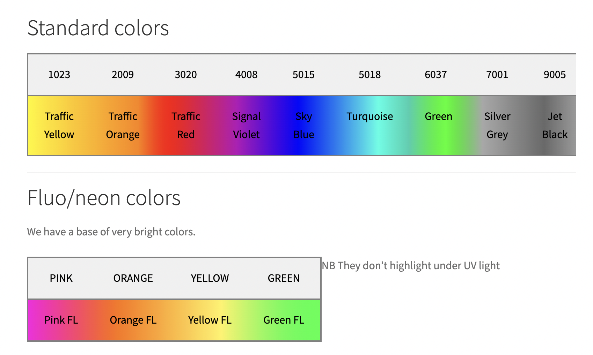The width and height of the screenshot is (593, 355).
Task: Select the Silver Grey swatch
Action: pos(497,125)
